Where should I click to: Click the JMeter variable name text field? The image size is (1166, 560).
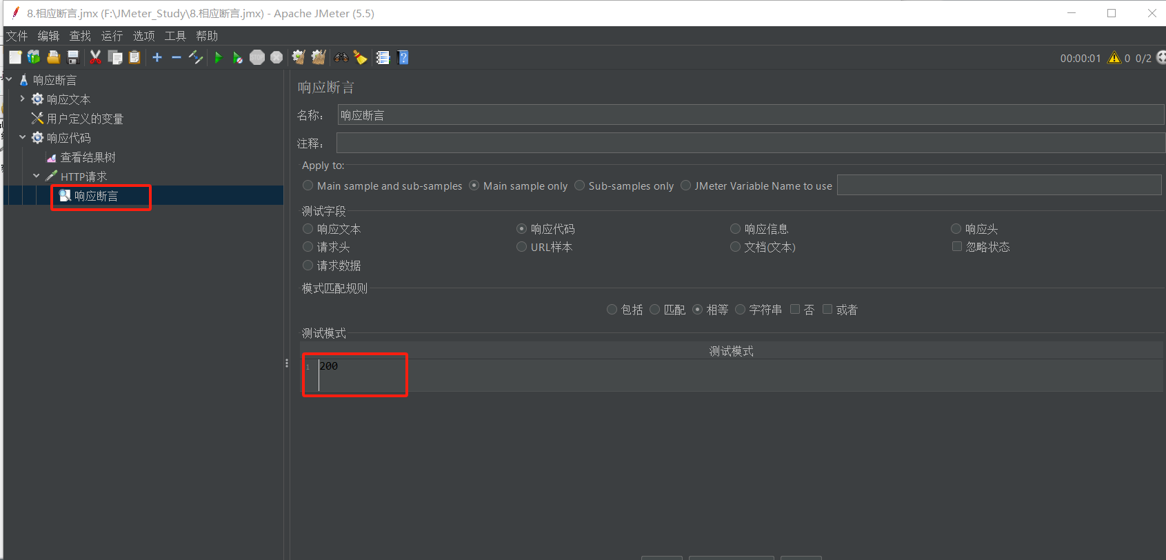[999, 186]
